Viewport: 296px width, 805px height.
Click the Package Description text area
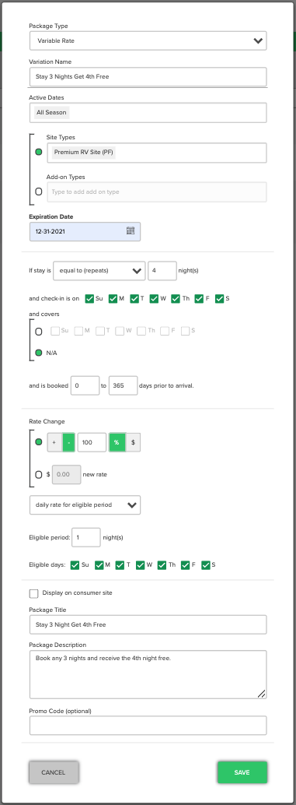coord(148,675)
